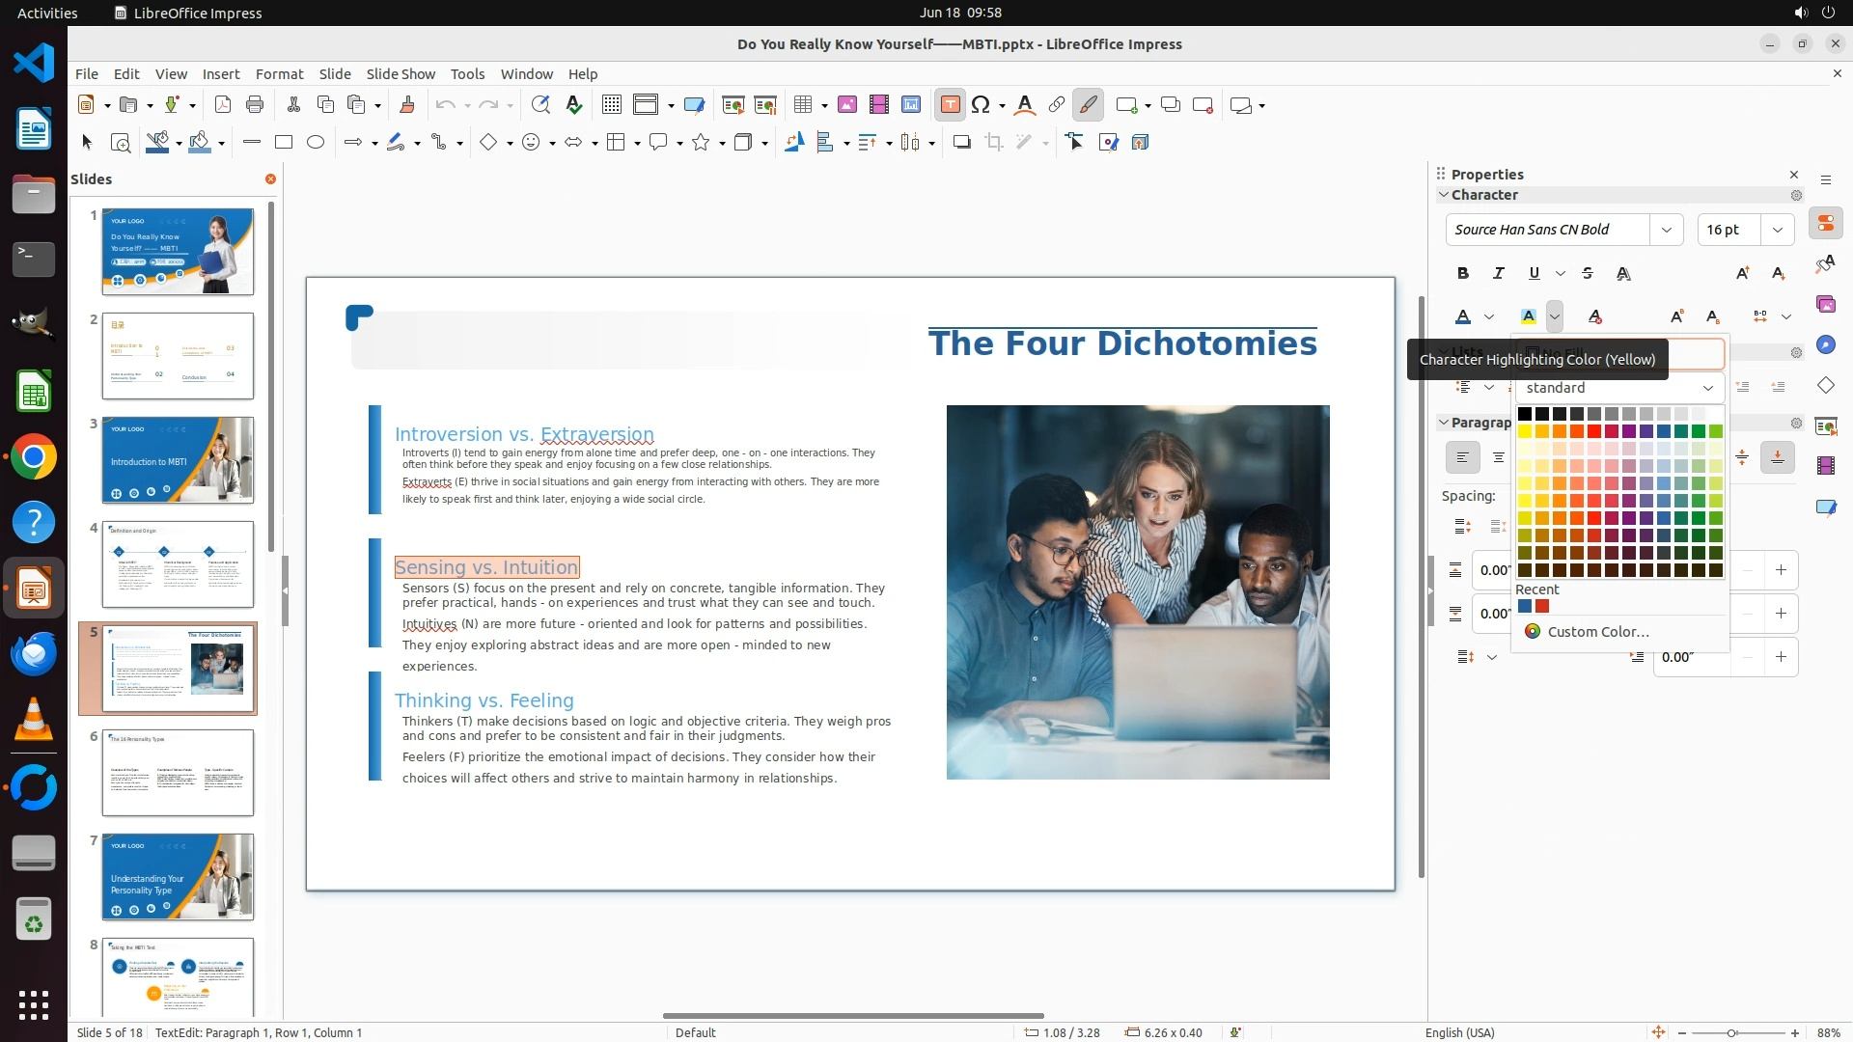The width and height of the screenshot is (1853, 1042).
Task: Click the Custom Color option
Action: pyautogui.click(x=1597, y=632)
